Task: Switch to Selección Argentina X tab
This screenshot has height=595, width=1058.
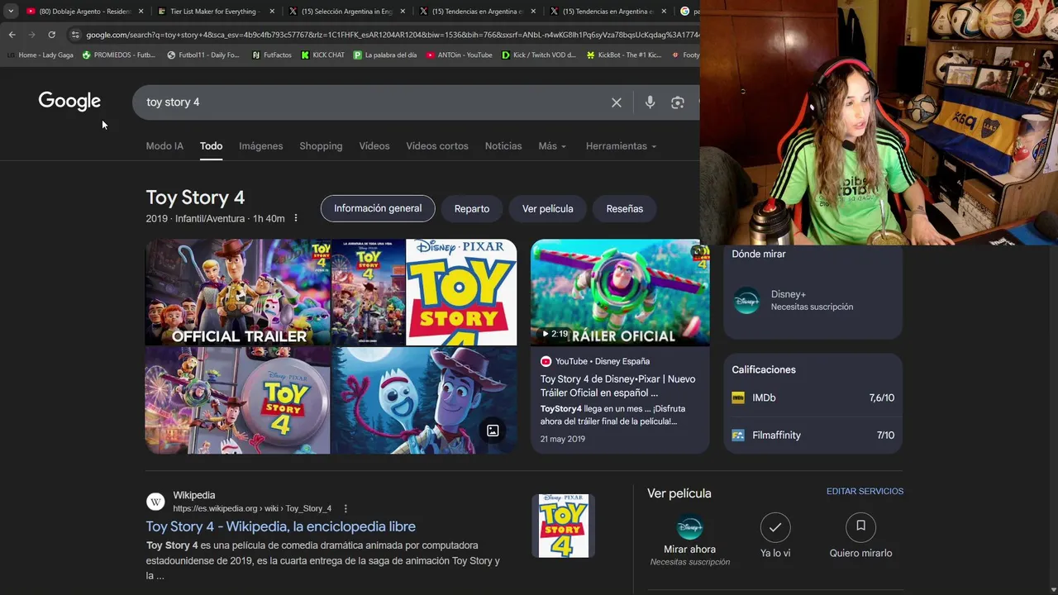Action: pos(346,12)
